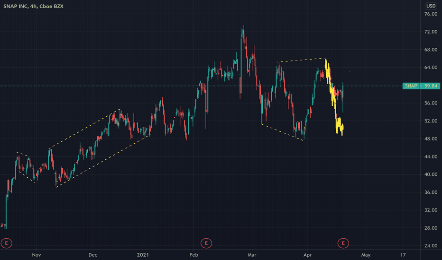Click the 48.00 price axis label
Screen dimensions: 442x260
tap(431, 139)
